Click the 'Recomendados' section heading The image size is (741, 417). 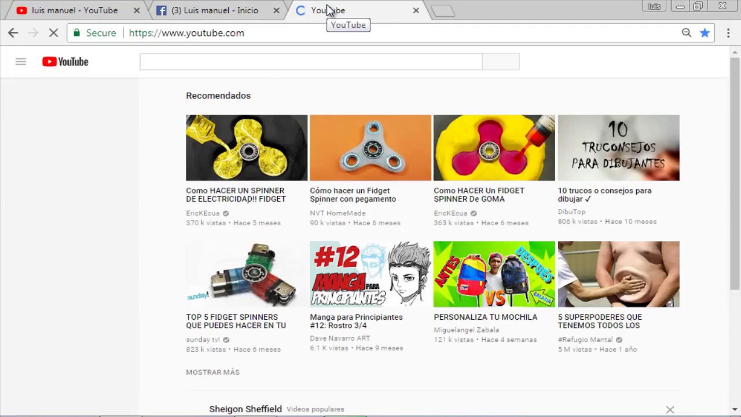[218, 96]
